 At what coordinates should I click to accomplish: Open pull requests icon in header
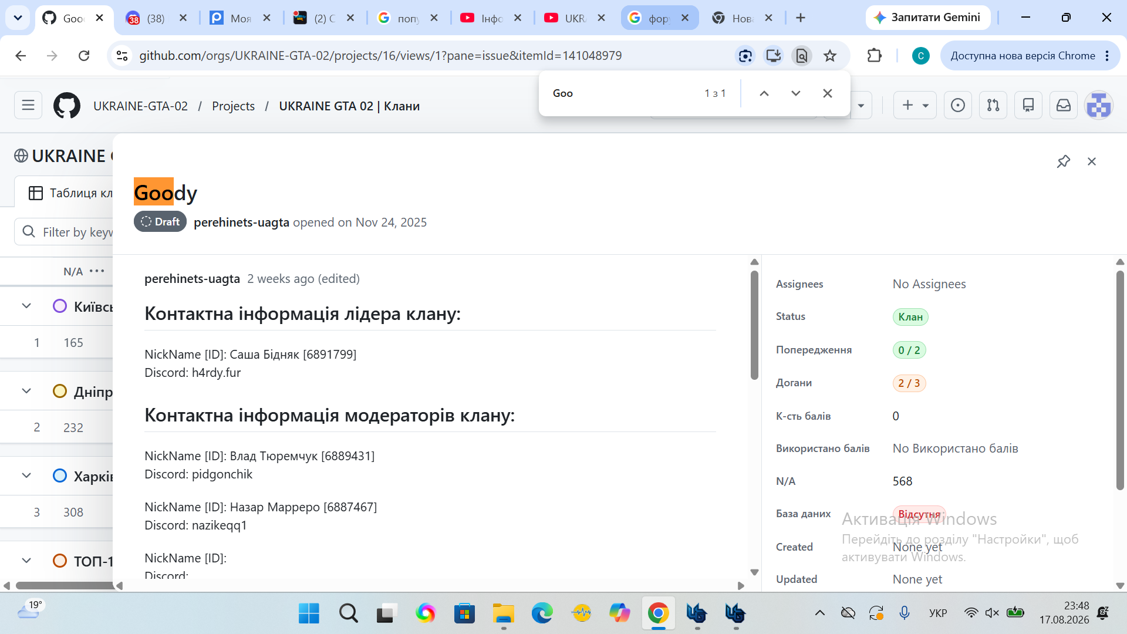(993, 106)
